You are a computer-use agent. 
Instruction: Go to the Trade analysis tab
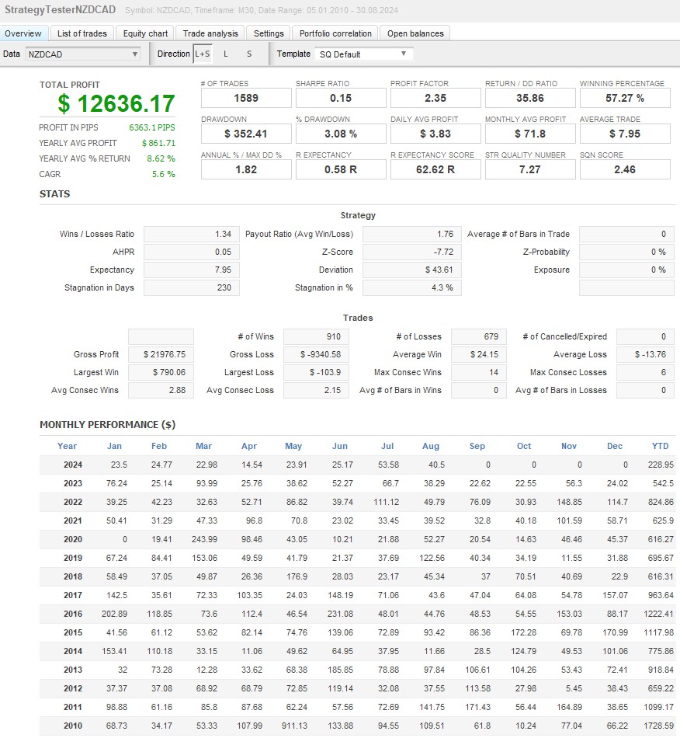pos(210,33)
